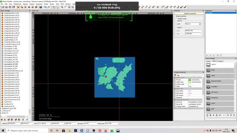Open the Task View taskbar button
237x133 pixels.
point(57,130)
